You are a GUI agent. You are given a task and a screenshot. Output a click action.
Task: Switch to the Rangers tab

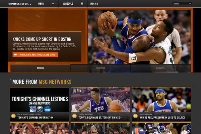[160, 68]
